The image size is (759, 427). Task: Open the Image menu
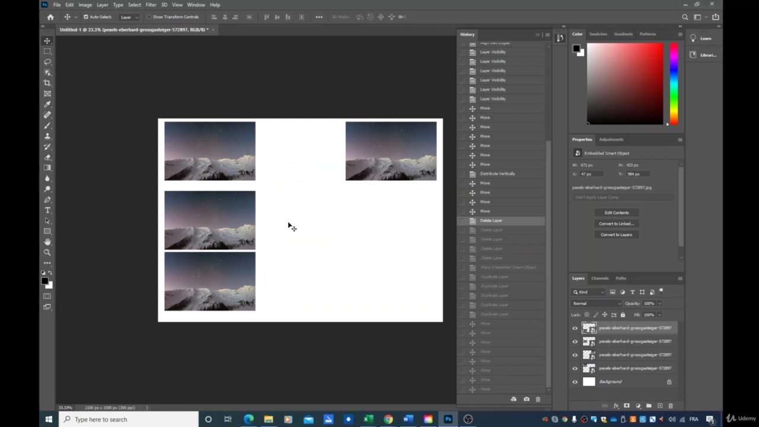pyautogui.click(x=85, y=5)
